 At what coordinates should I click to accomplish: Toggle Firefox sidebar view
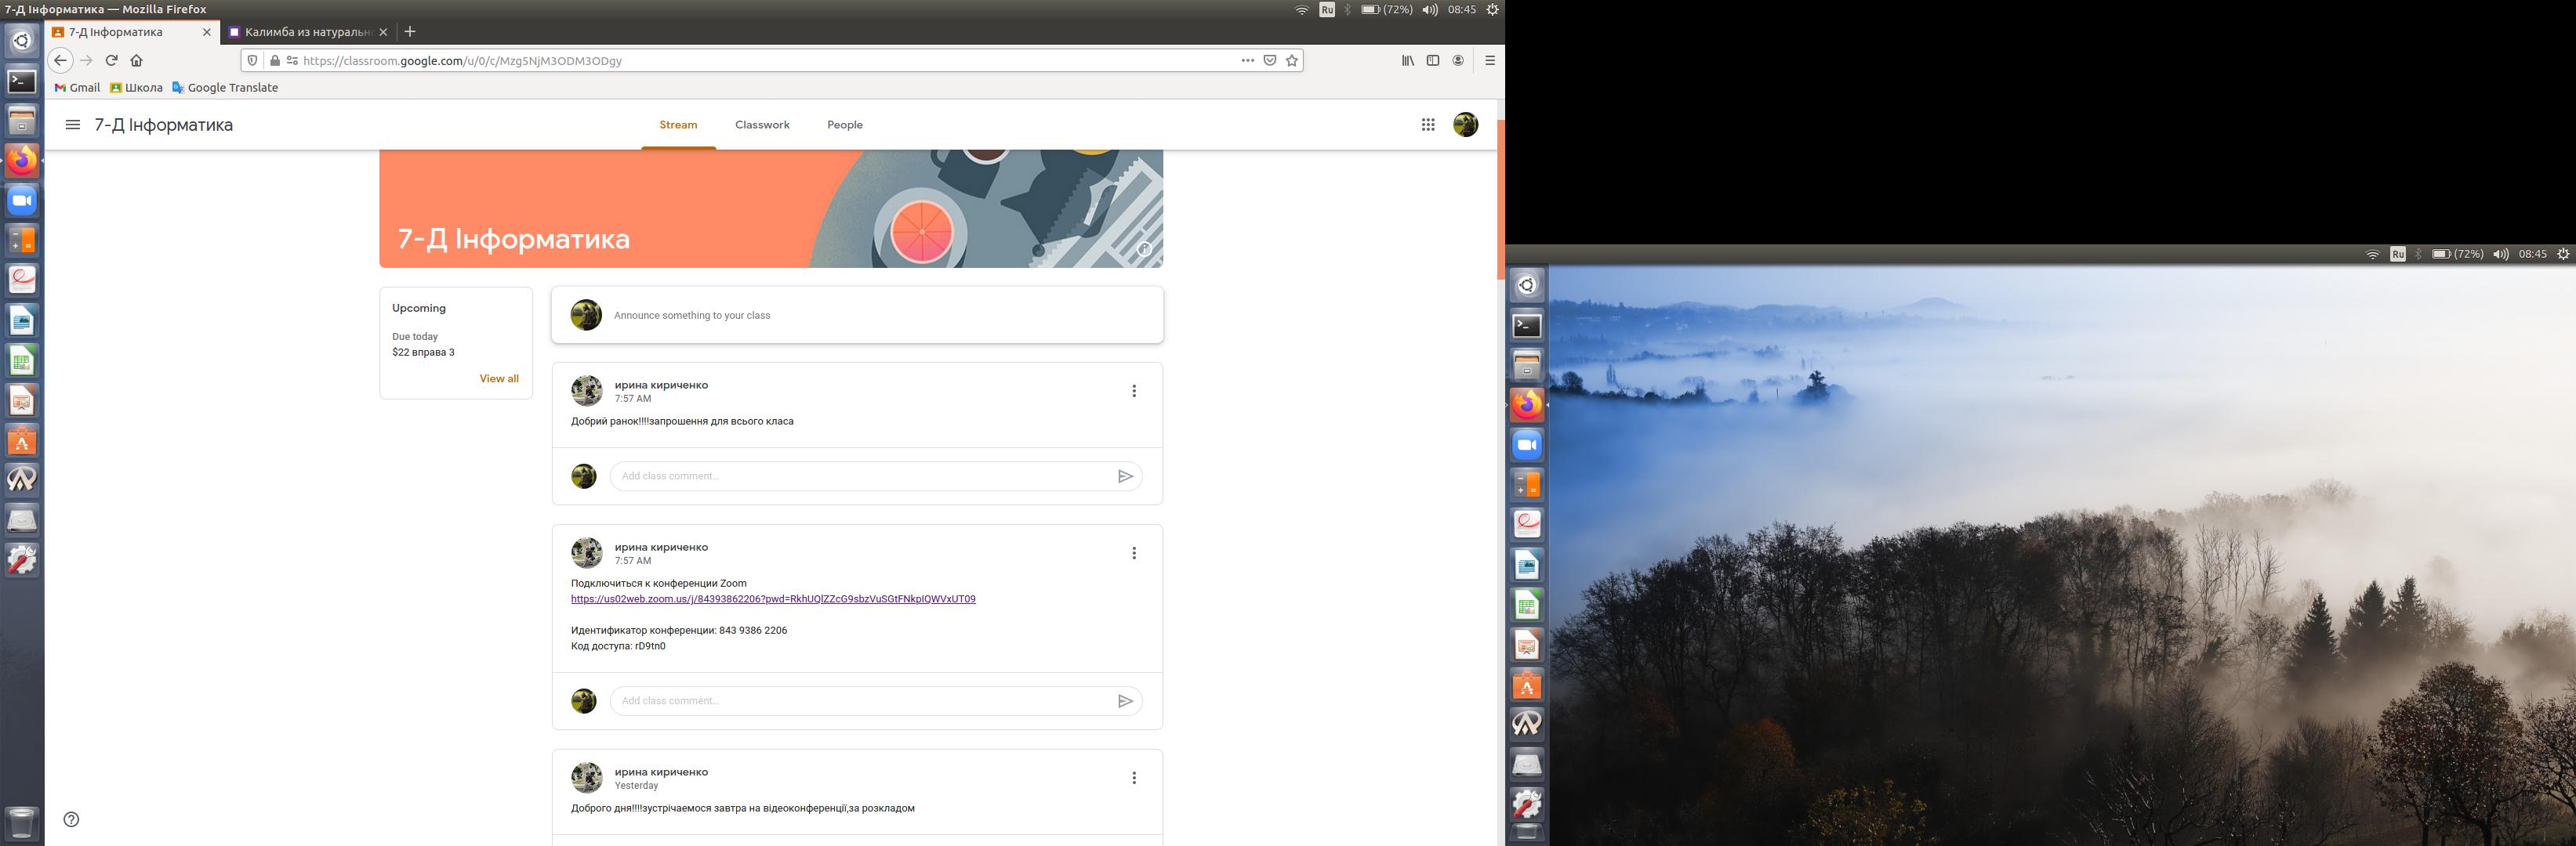[x=1433, y=61]
